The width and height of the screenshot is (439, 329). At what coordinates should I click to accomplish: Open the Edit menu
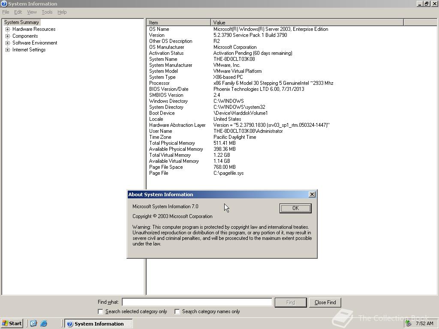click(18, 12)
